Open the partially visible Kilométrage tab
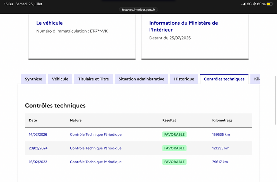Screen dimensions: 277x182 pos(255,79)
